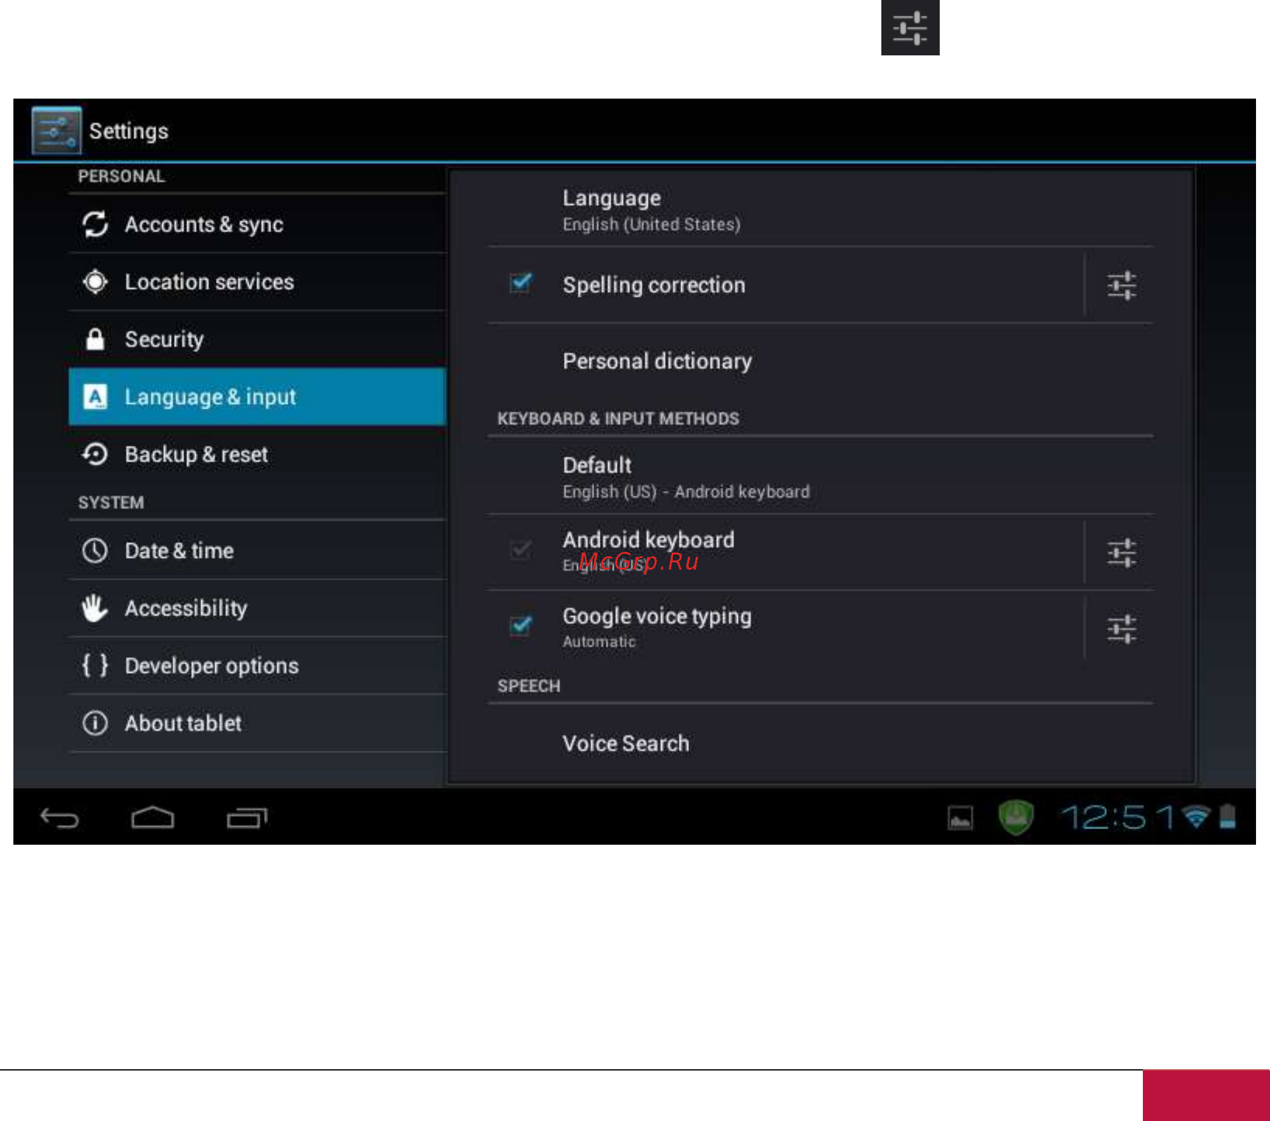
Task: Open Date & time settings
Action: 257,551
